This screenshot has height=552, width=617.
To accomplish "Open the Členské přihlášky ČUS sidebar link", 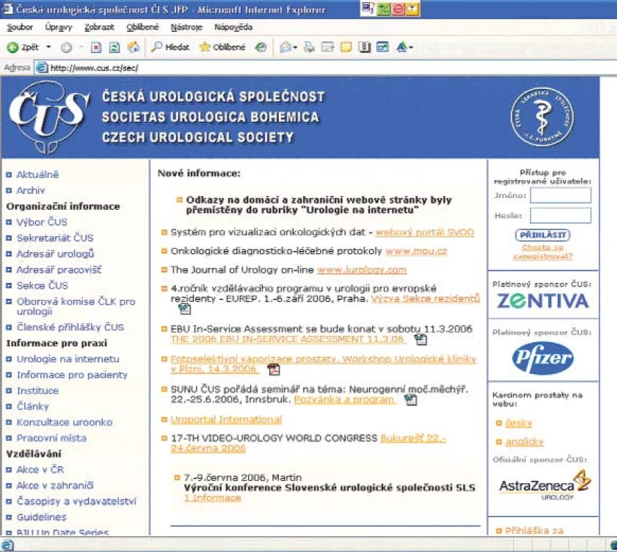I will point(70,327).
